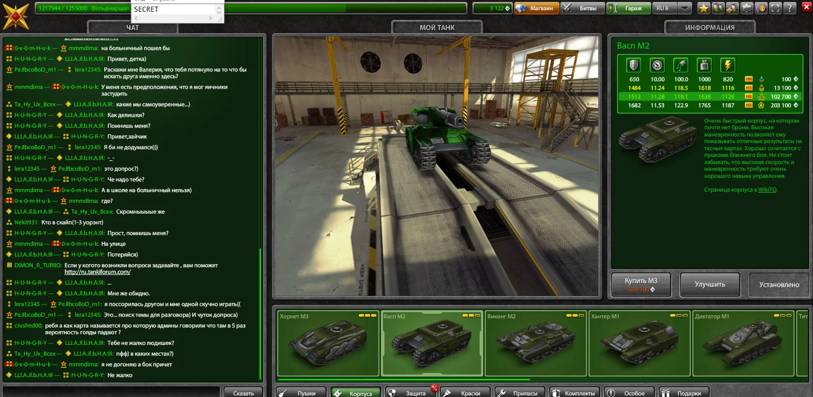The width and height of the screenshot is (813, 397).
Task: Click the turning speed stat icon
Action: pos(681,65)
